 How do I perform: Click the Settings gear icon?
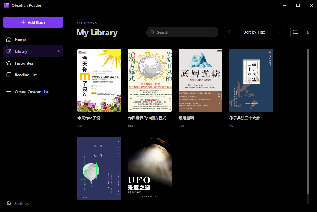click(x=9, y=203)
